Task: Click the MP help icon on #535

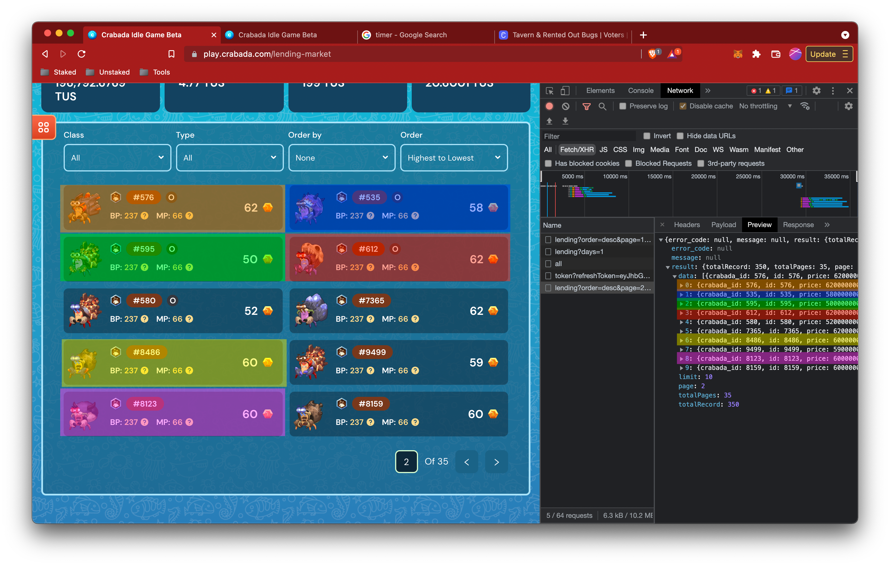Action: [415, 216]
